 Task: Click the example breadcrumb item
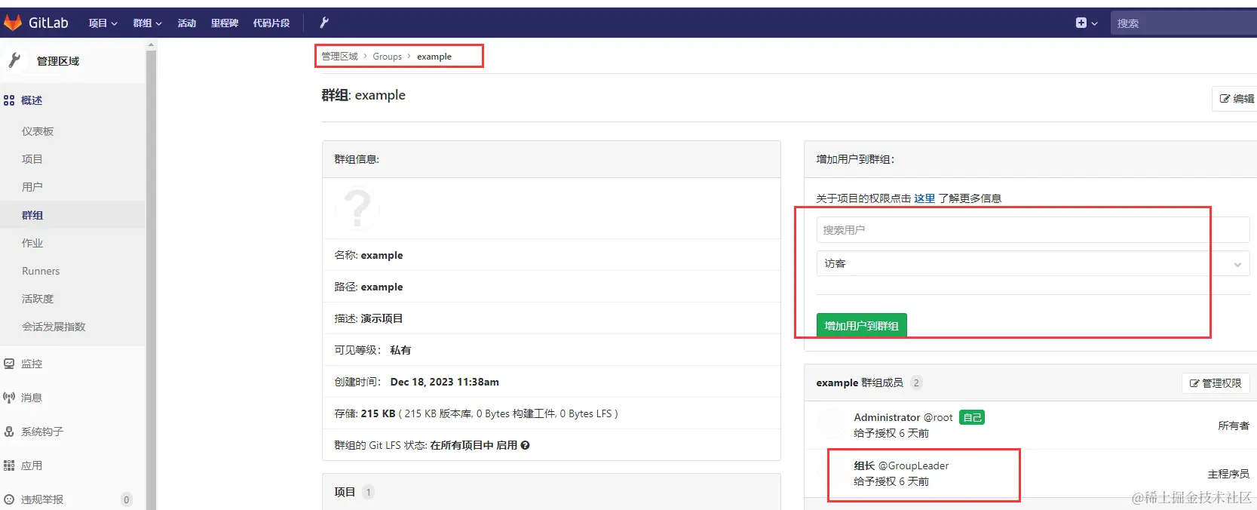point(434,57)
